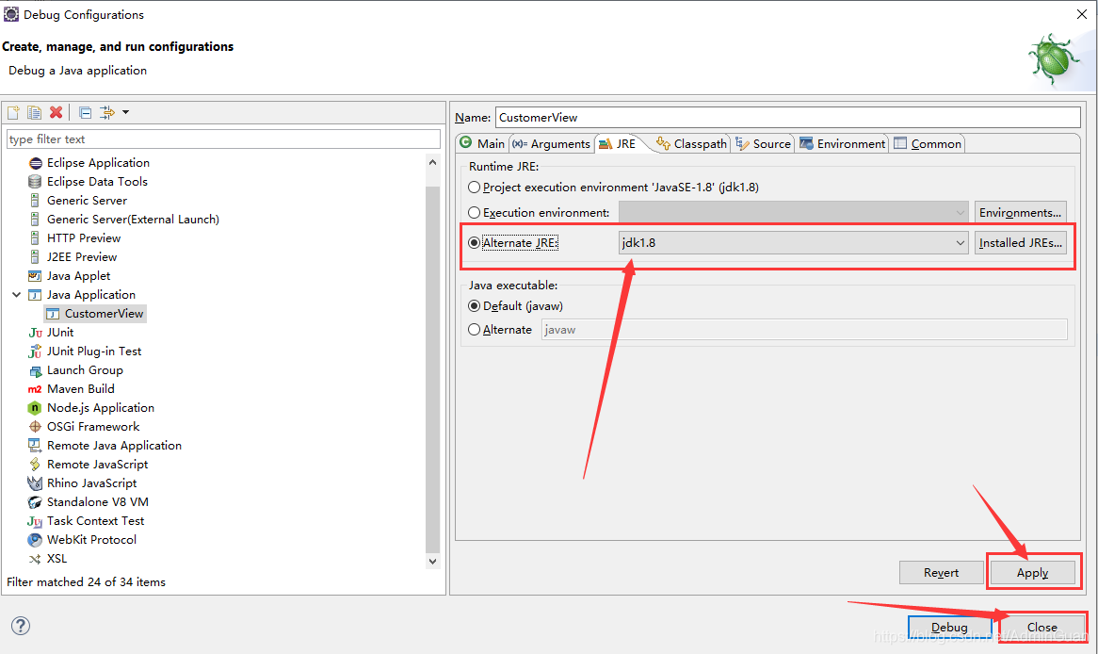Click the HTTP Preview icon

click(35, 238)
